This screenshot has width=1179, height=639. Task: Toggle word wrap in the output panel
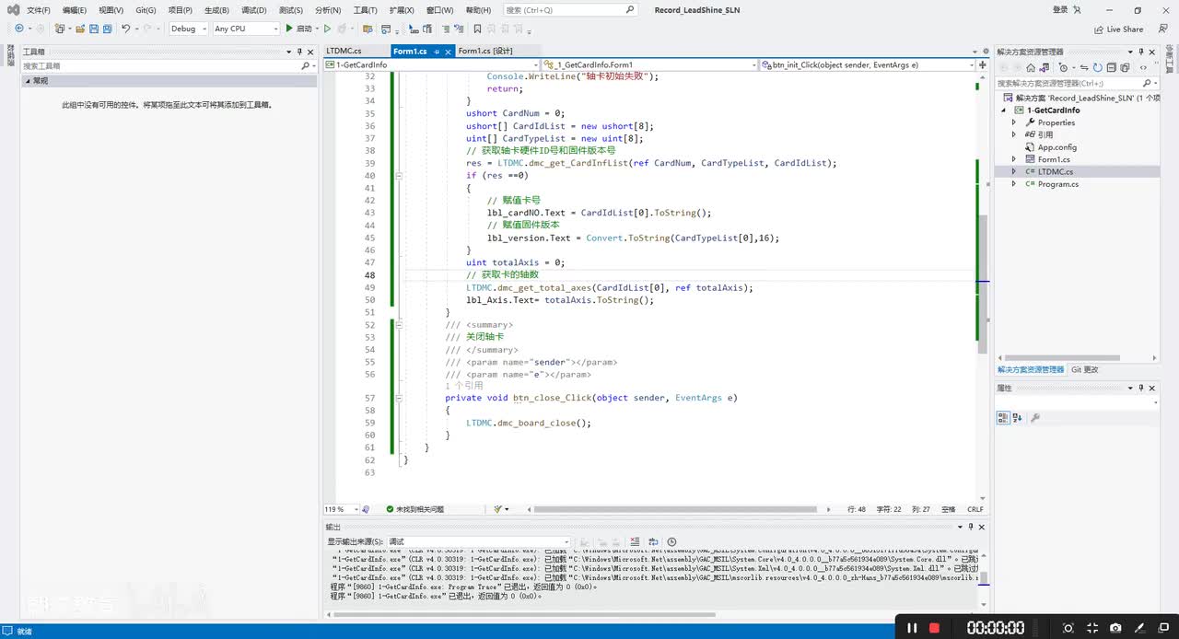click(653, 542)
